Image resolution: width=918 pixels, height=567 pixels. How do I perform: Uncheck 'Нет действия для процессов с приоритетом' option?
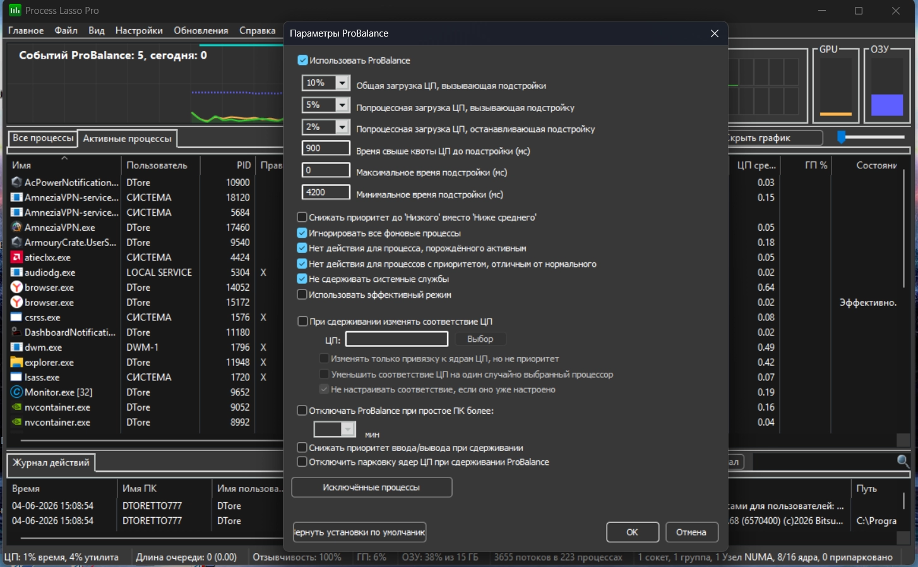[x=302, y=264]
